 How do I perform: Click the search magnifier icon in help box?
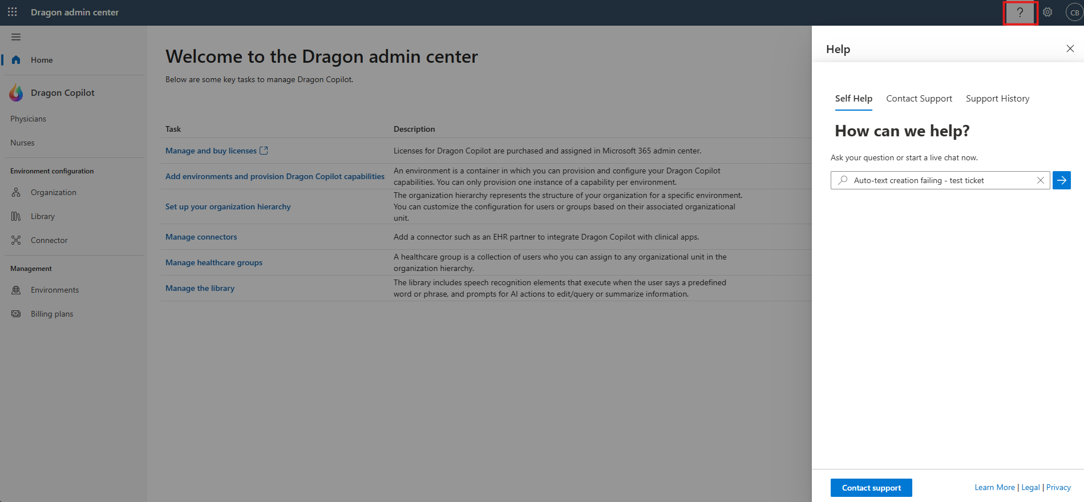pyautogui.click(x=843, y=180)
